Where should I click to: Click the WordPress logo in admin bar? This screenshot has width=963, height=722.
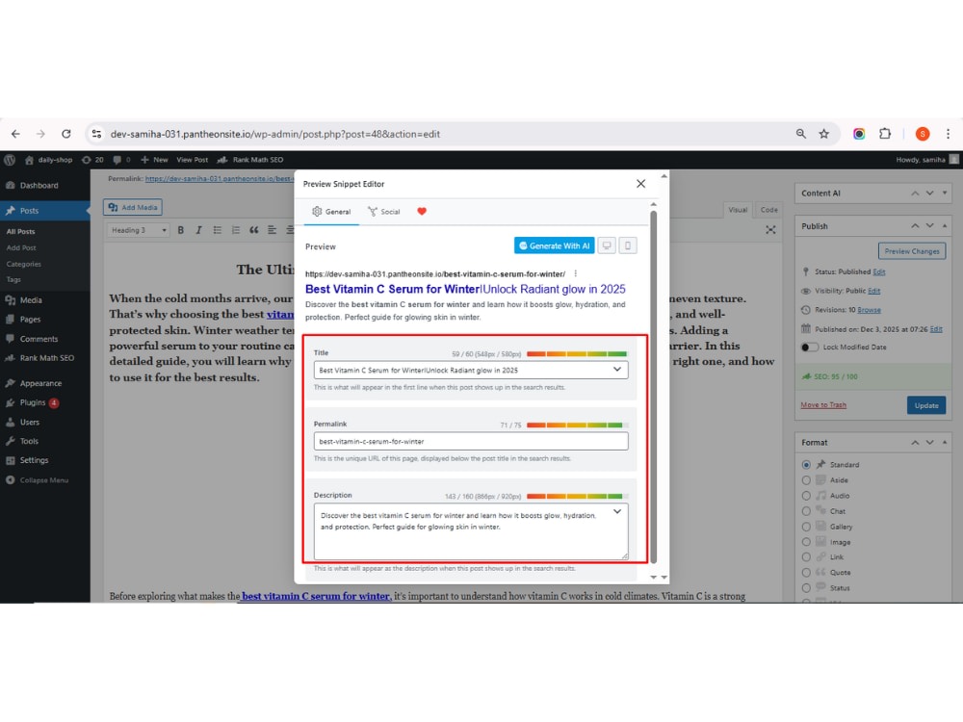tap(10, 160)
